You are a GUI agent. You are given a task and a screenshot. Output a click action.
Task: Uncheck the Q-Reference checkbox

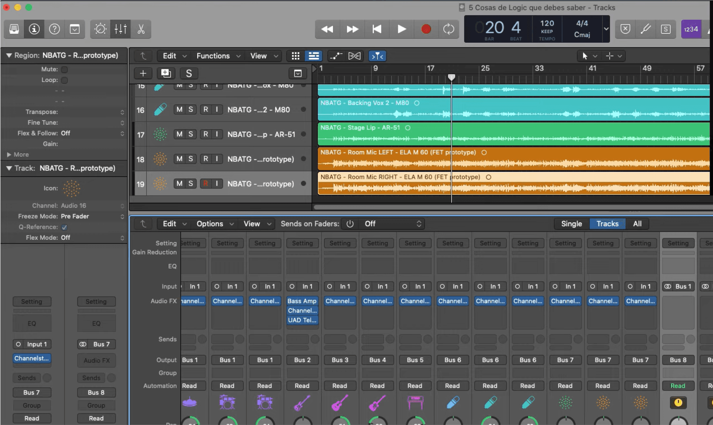click(x=65, y=227)
